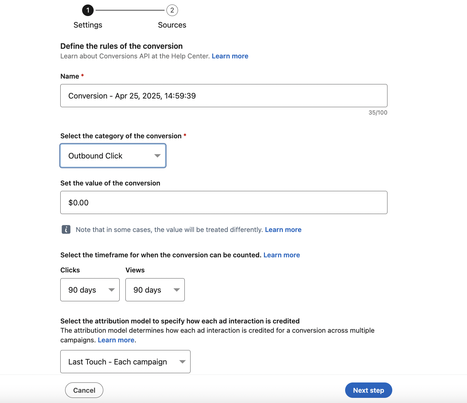Click the conversion value field showing $0.00
Image resolution: width=467 pixels, height=403 pixels.
[224, 202]
